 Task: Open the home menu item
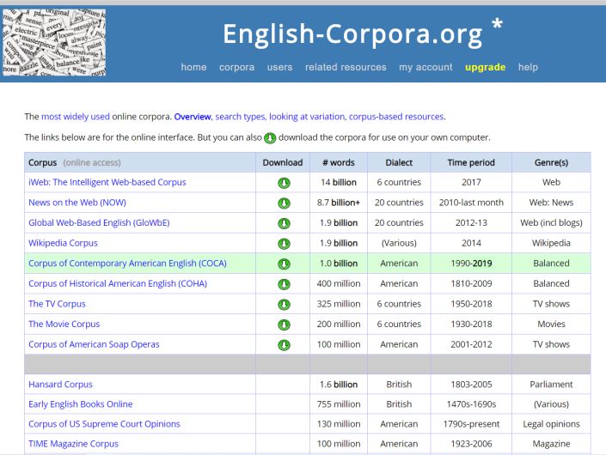tap(193, 67)
